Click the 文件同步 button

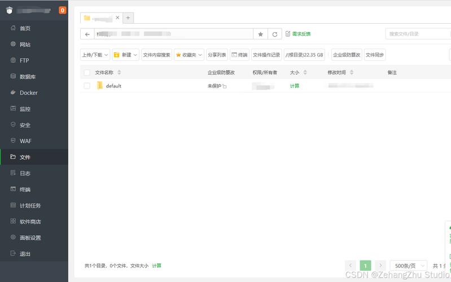click(375, 55)
